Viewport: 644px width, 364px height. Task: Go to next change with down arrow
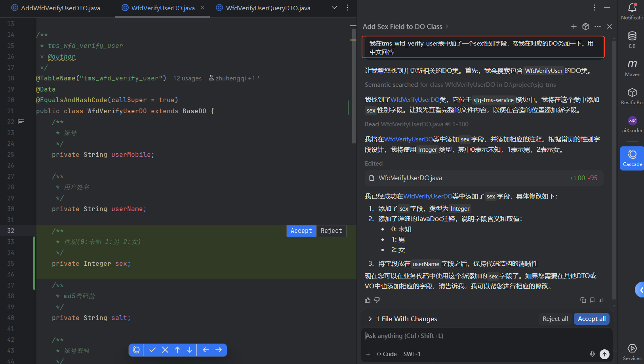190,350
